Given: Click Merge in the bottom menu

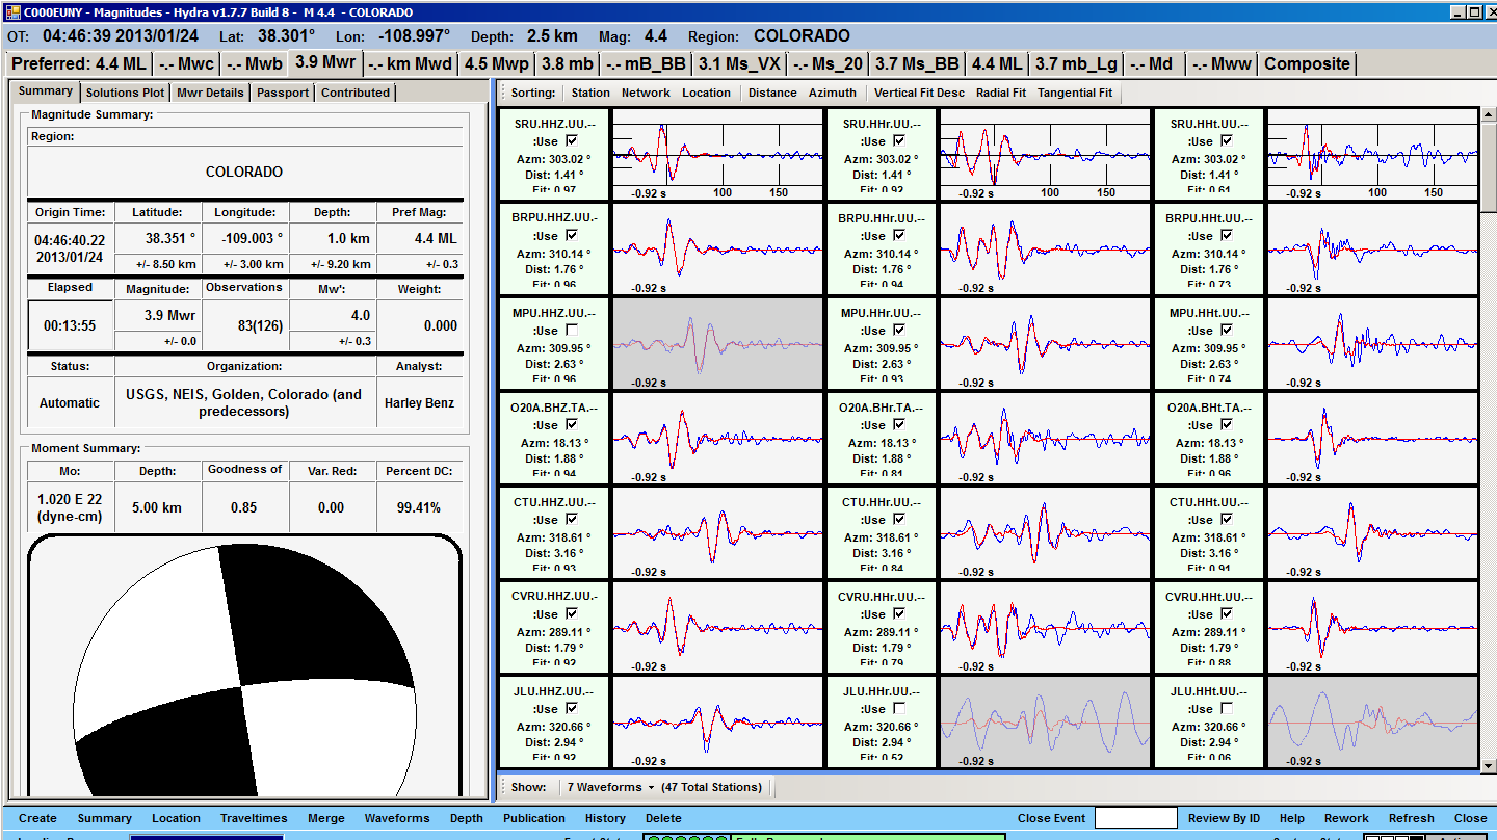Looking at the screenshot, I should 326,818.
